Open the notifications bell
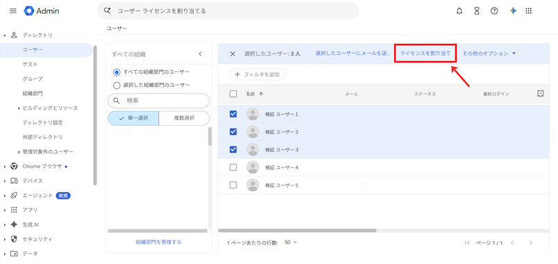This screenshot has width=558, height=264. (459, 11)
